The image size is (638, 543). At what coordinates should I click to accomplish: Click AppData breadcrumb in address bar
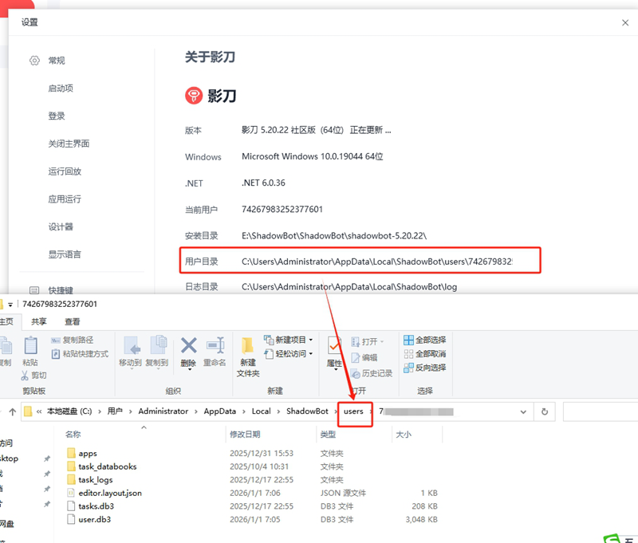tap(220, 411)
